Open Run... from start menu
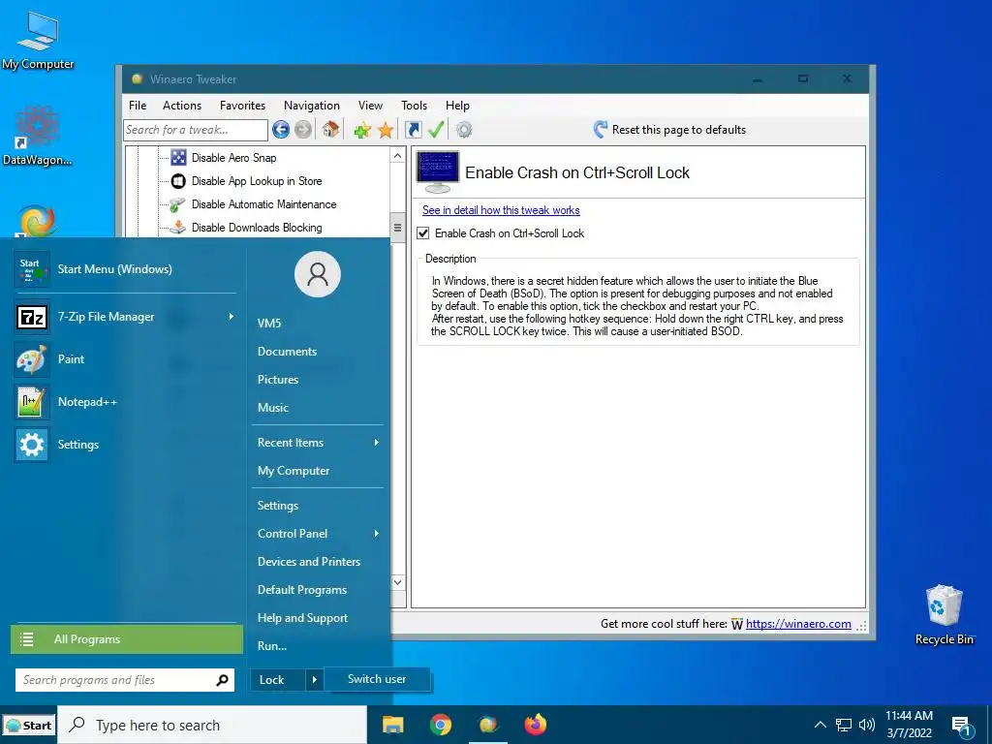 [x=272, y=646]
